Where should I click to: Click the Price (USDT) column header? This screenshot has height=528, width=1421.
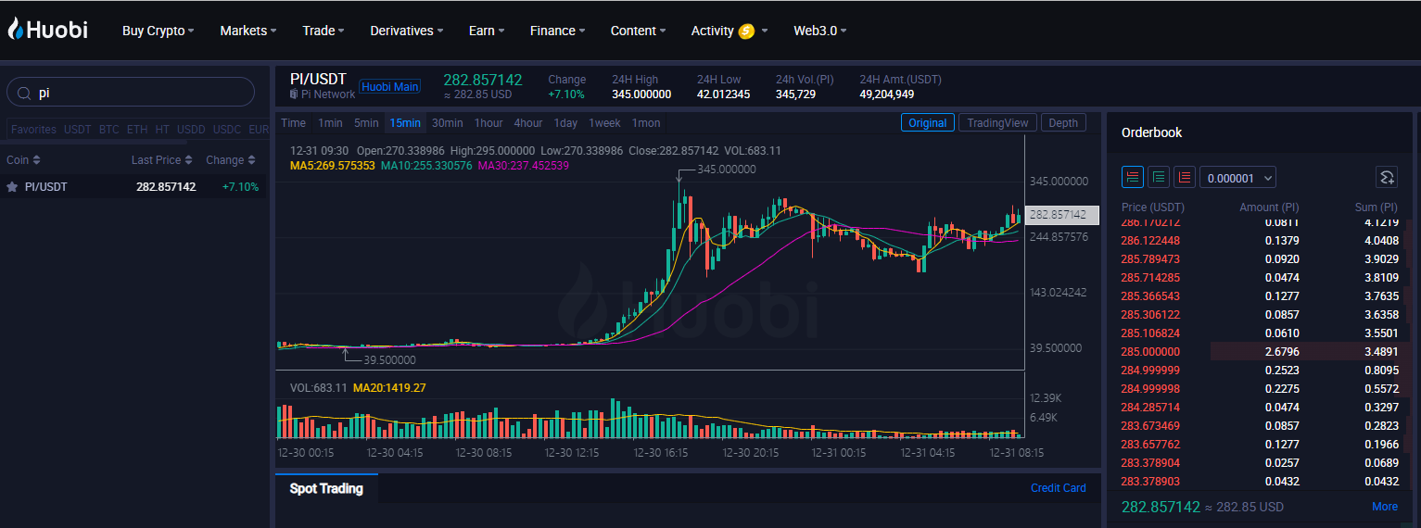(1152, 207)
